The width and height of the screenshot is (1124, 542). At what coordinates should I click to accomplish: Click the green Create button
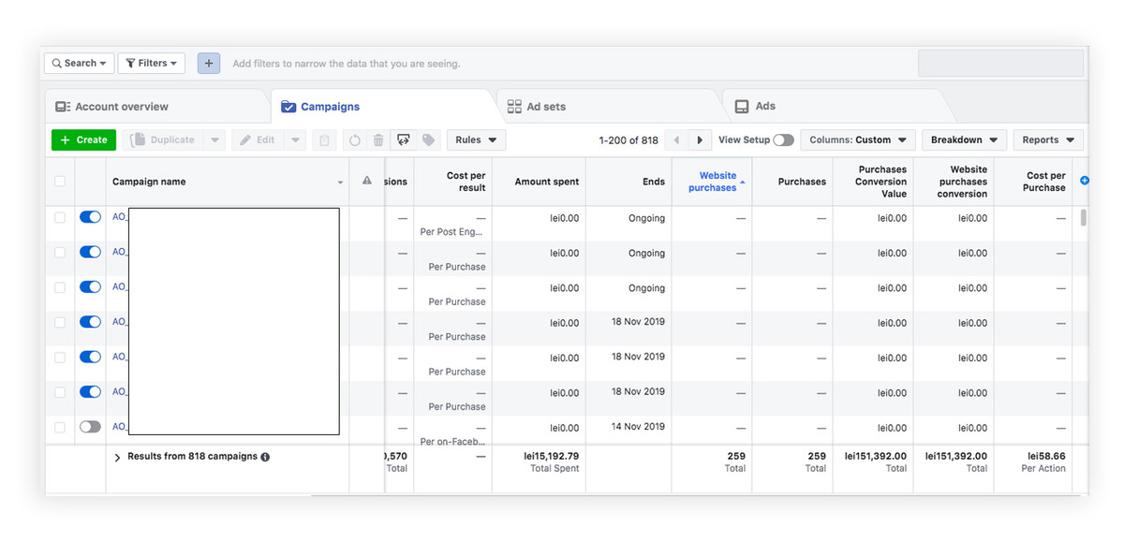pyautogui.click(x=83, y=140)
